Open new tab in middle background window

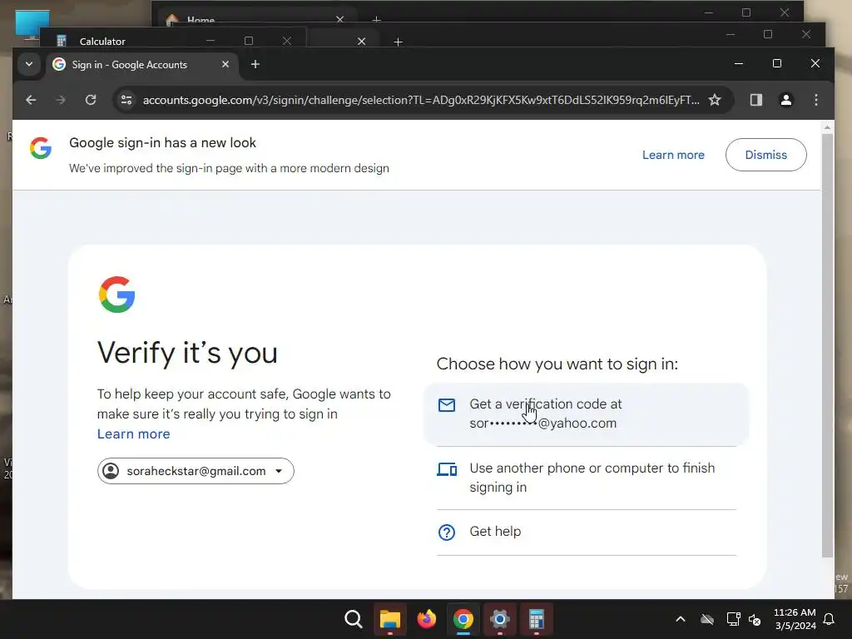tap(398, 42)
